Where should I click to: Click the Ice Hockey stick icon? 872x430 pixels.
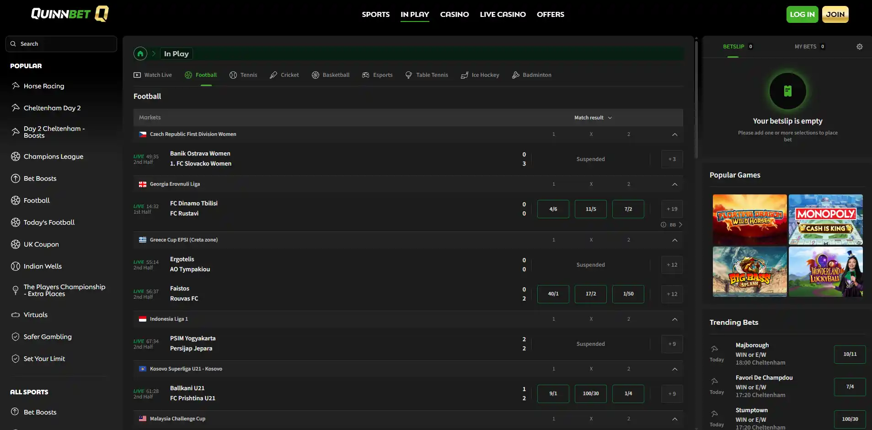465,75
